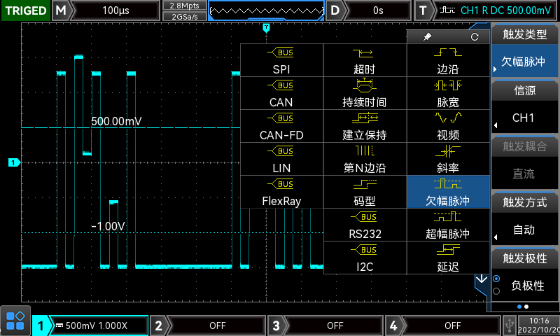
Task: Select the 负极性 negative polarity radio button
Action: pyautogui.click(x=497, y=279)
